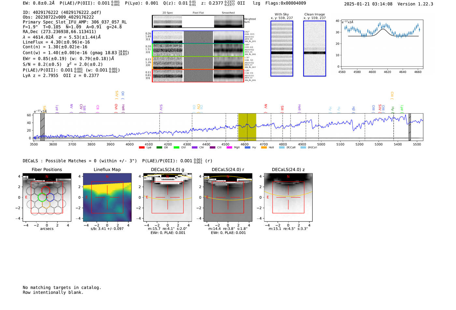Click the magenta CII line marker
456x310 pixels.
pyautogui.click(x=98, y=109)
